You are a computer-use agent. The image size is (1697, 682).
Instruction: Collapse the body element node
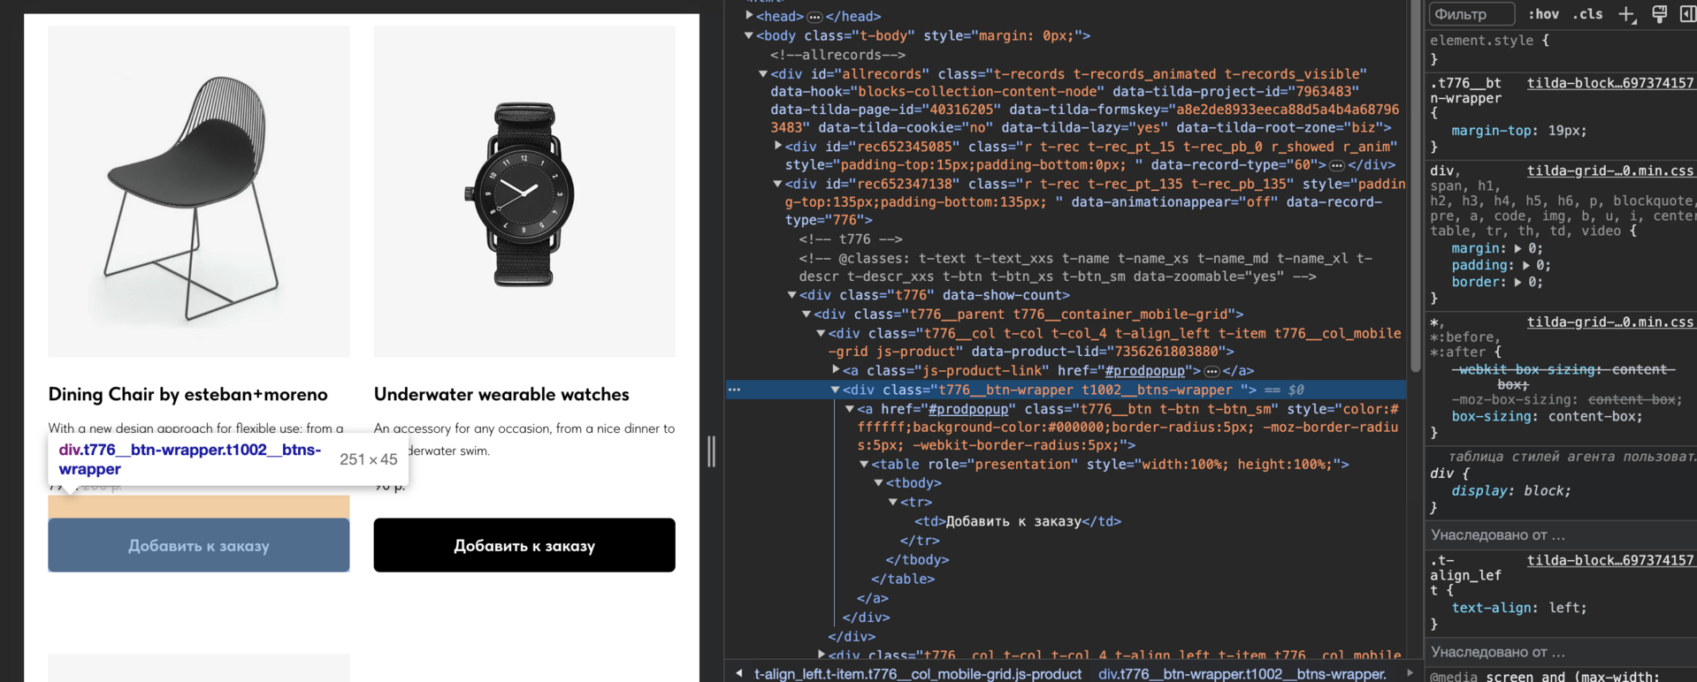tap(749, 36)
